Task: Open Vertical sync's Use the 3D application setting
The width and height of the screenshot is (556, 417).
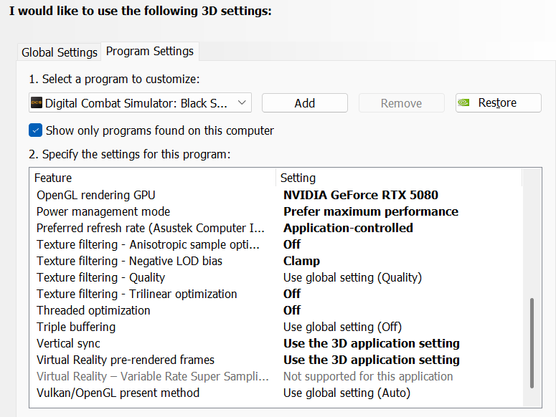Action: point(372,343)
